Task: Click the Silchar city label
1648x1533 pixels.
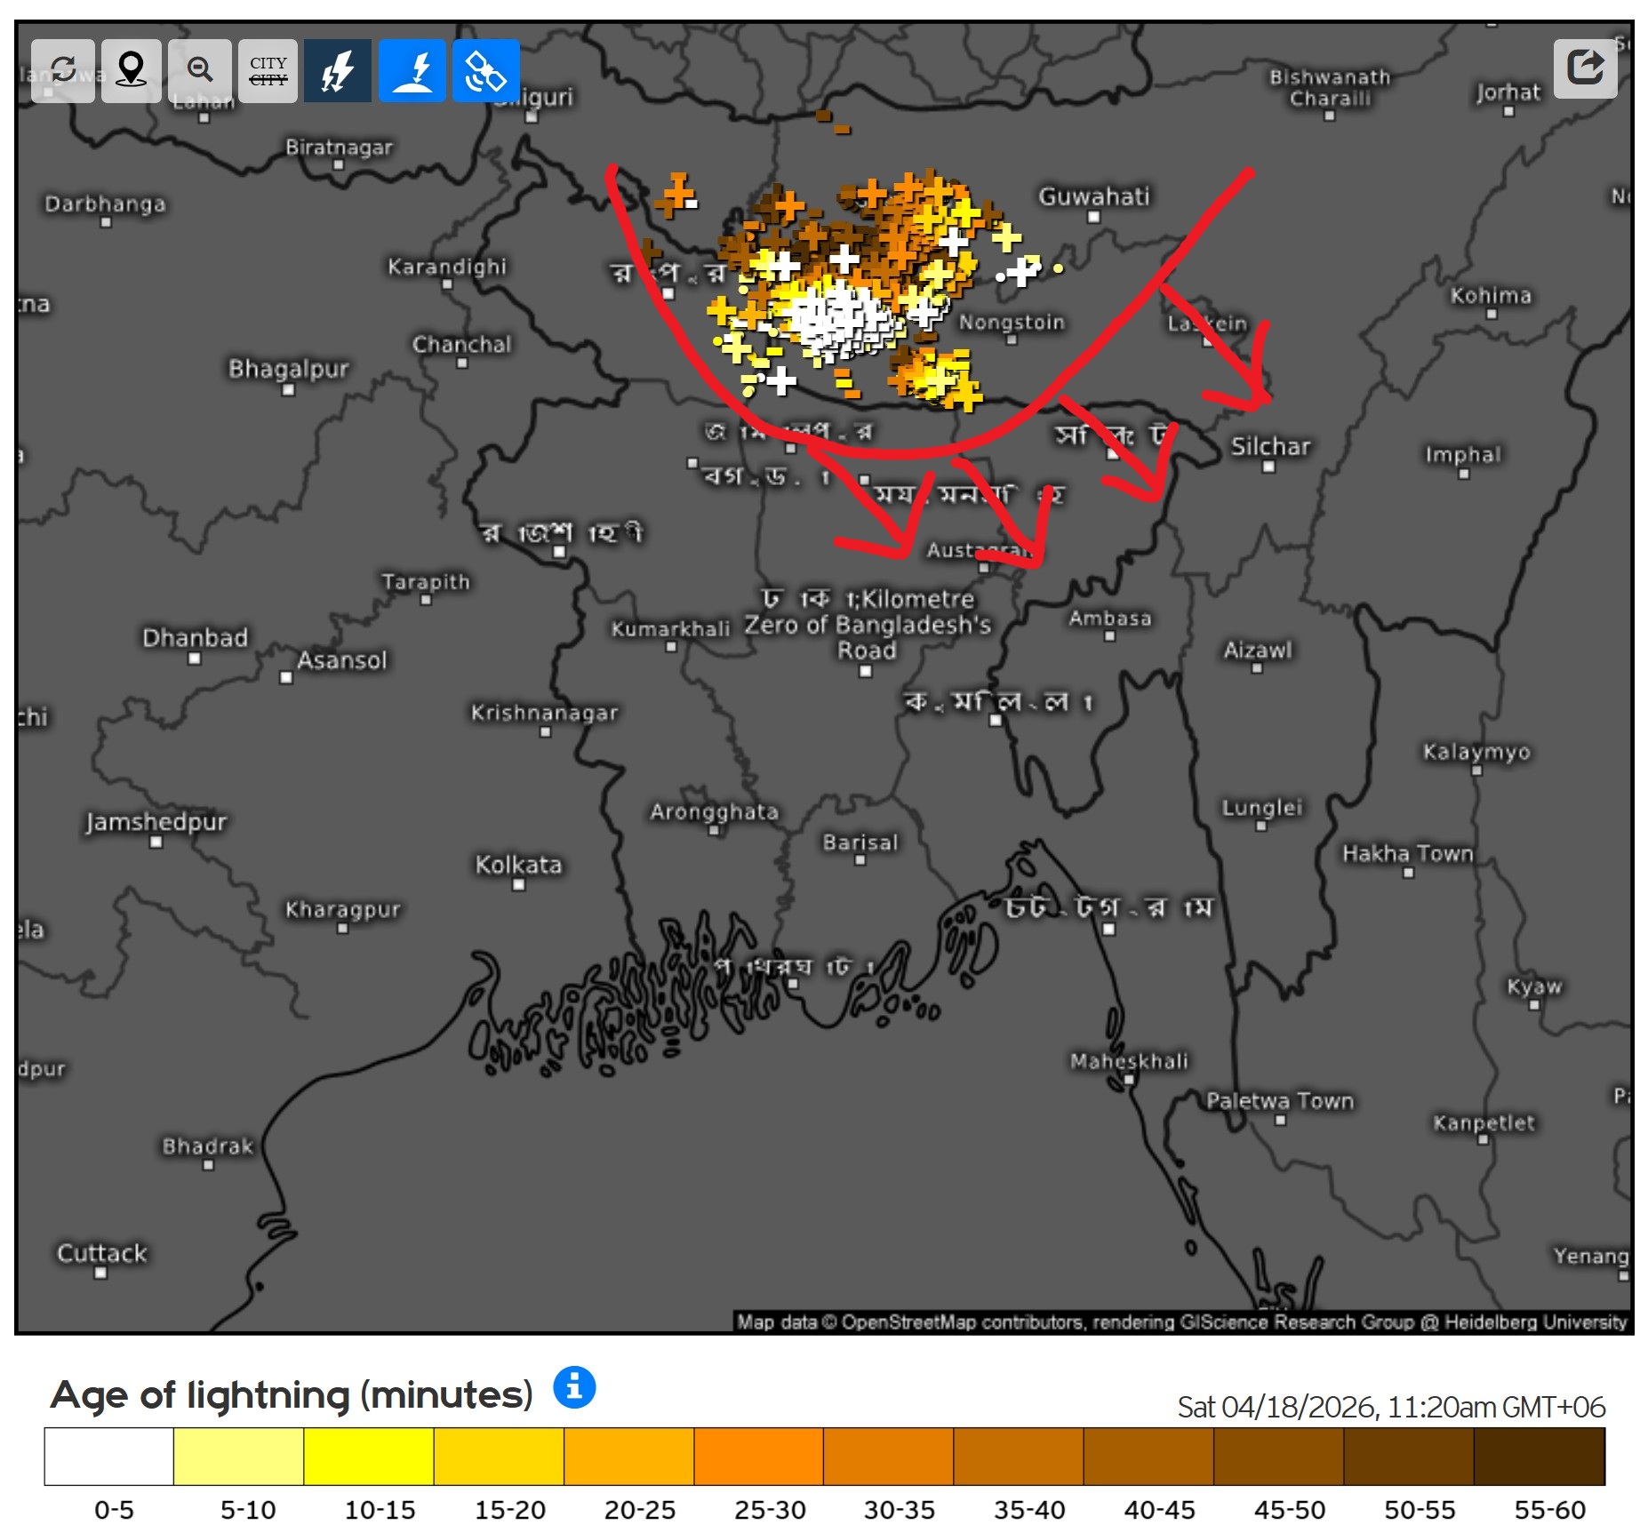Action: [1270, 447]
